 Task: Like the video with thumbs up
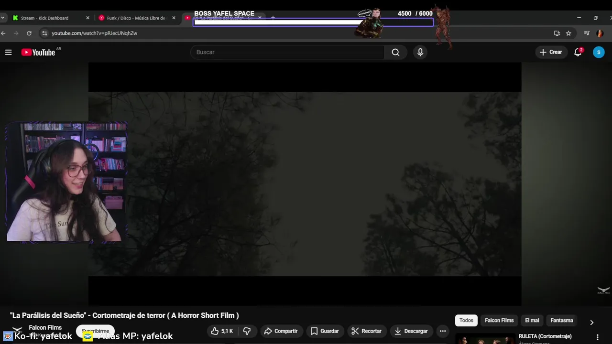point(222,331)
